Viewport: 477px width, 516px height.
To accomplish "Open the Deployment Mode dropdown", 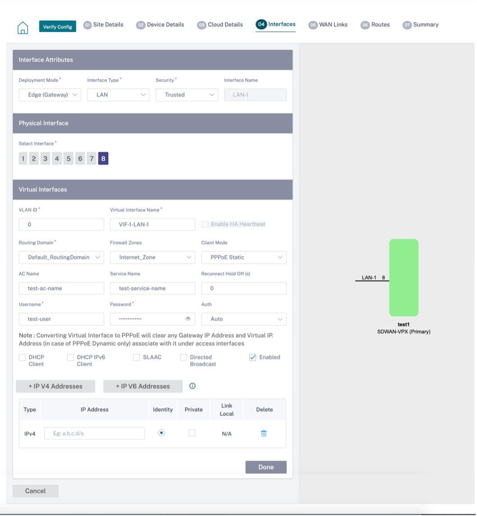I will 50,95.
